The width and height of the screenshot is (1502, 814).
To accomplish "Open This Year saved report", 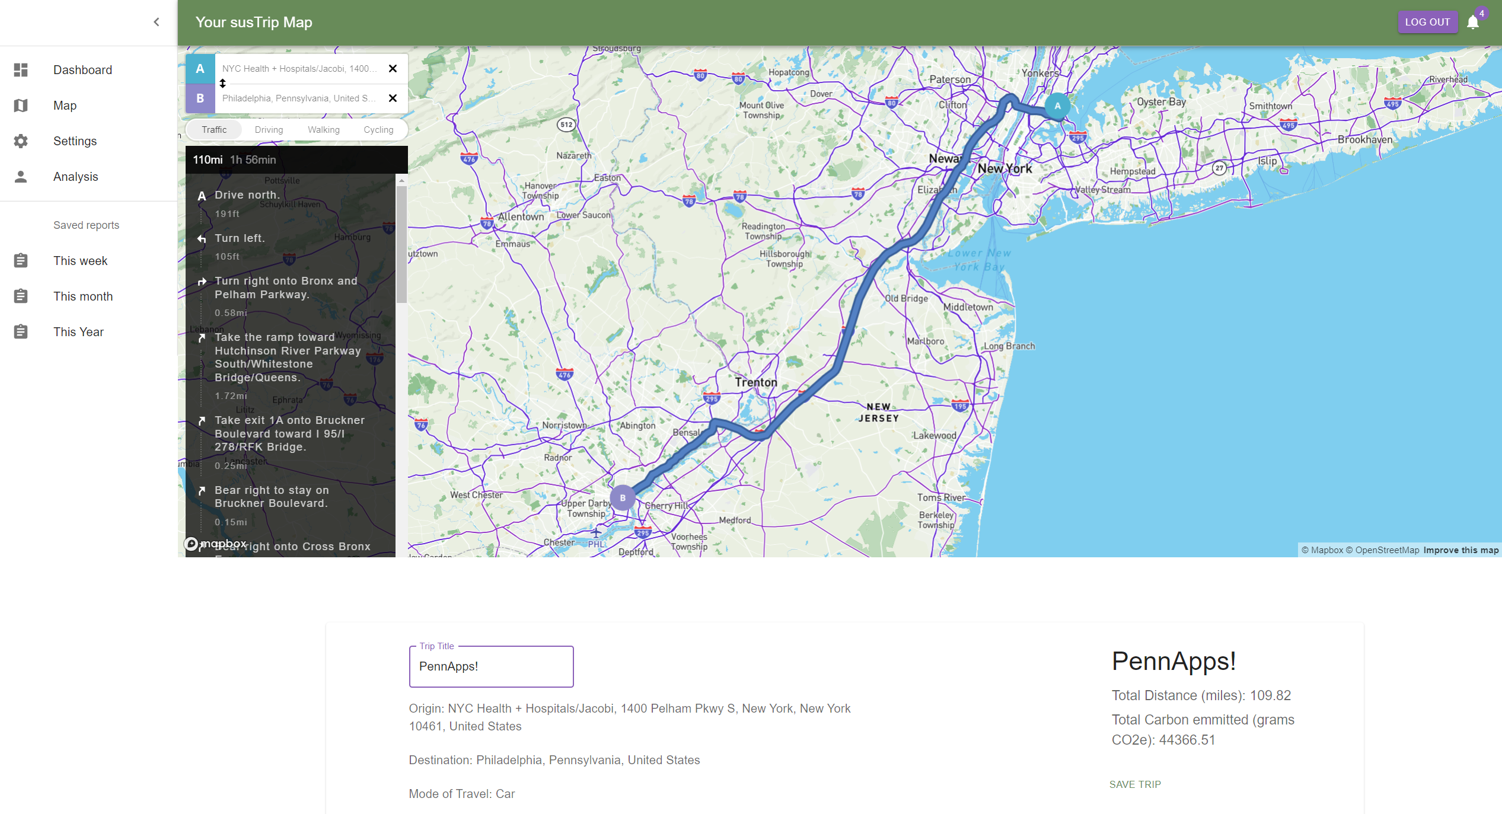I will click(78, 332).
